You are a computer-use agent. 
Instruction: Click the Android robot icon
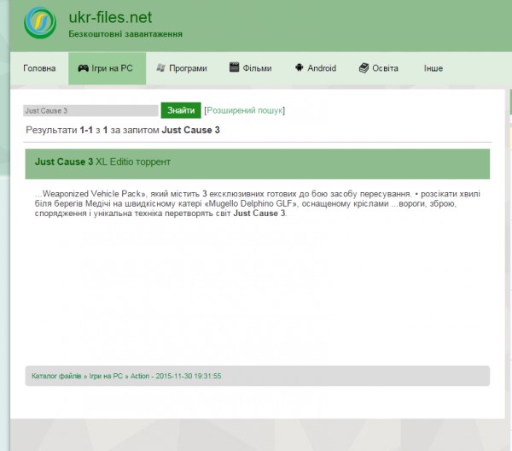[300, 67]
